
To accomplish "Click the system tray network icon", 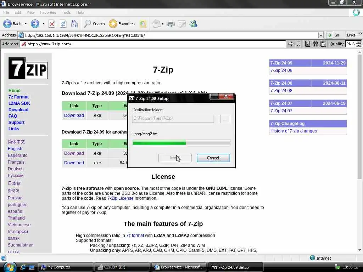I will (337, 267).
